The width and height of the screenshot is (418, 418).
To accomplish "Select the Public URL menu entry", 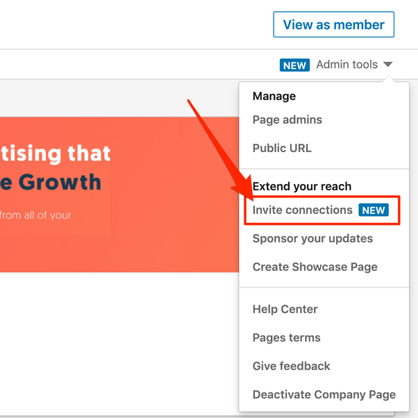I will 282,148.
